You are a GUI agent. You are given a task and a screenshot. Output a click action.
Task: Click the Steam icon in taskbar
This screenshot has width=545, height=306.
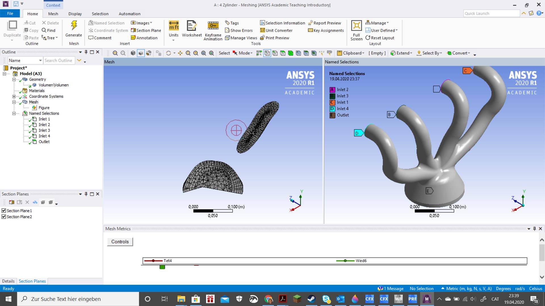coord(311,299)
